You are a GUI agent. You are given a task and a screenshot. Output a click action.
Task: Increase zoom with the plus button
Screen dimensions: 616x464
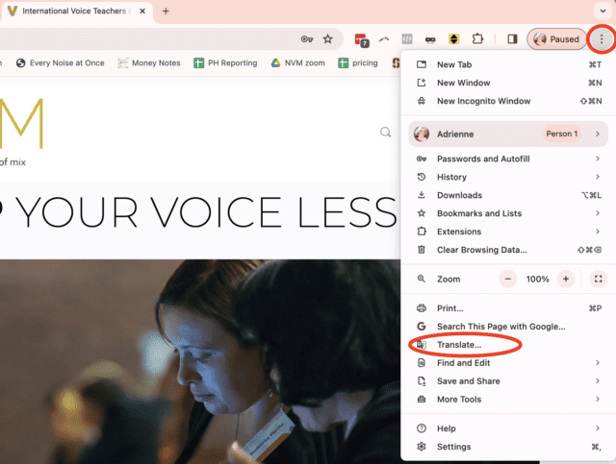566,279
